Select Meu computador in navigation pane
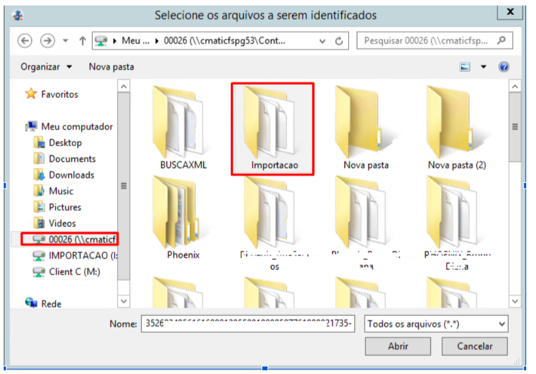The image size is (536, 374). click(69, 127)
